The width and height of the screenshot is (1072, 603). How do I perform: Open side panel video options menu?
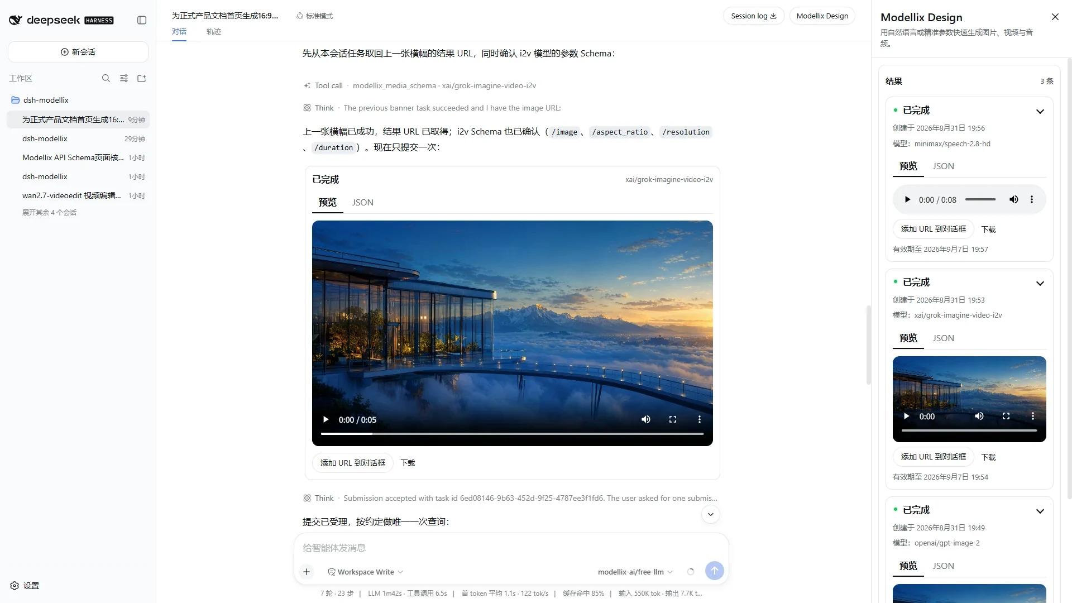click(1033, 417)
